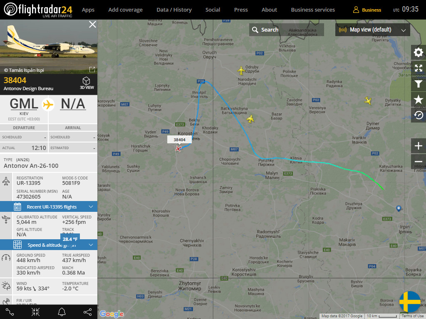The image size is (426, 319).
Task: Click the center-on-aircraft arrows icon
Action: click(x=36, y=312)
